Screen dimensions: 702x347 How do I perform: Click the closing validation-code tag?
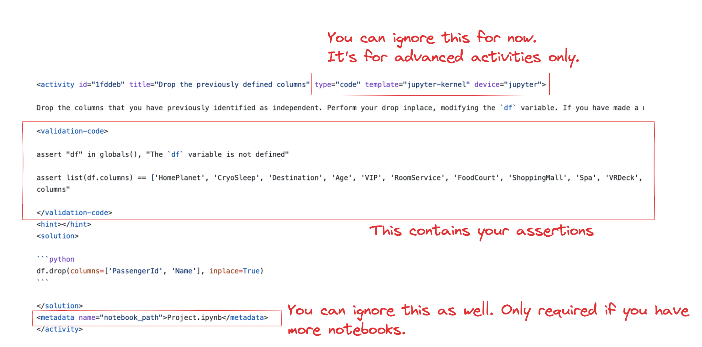pos(74,213)
